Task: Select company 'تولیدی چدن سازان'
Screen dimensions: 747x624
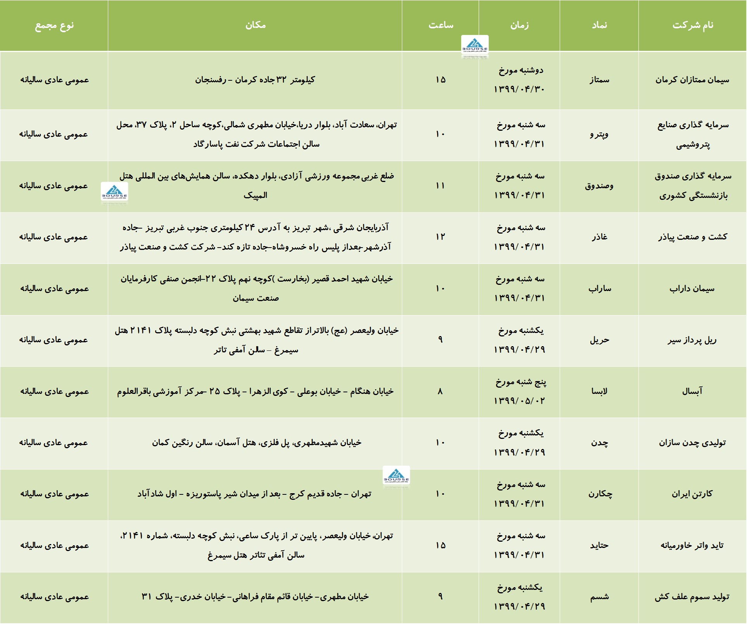Action: click(692, 443)
